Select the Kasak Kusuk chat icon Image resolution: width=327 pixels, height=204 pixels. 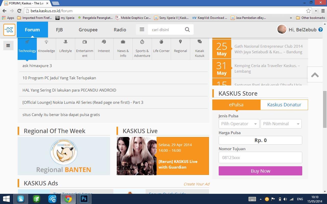point(200,42)
